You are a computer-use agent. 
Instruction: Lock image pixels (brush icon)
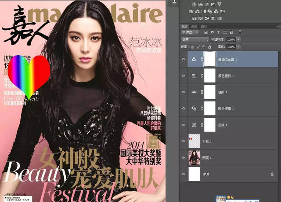pyautogui.click(x=198, y=47)
